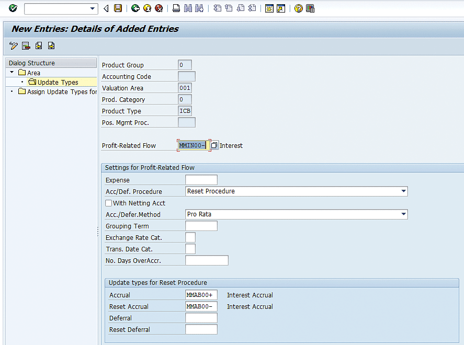This screenshot has width=464, height=345.
Task: Exit via the yellow Exit icon
Action: point(147,8)
